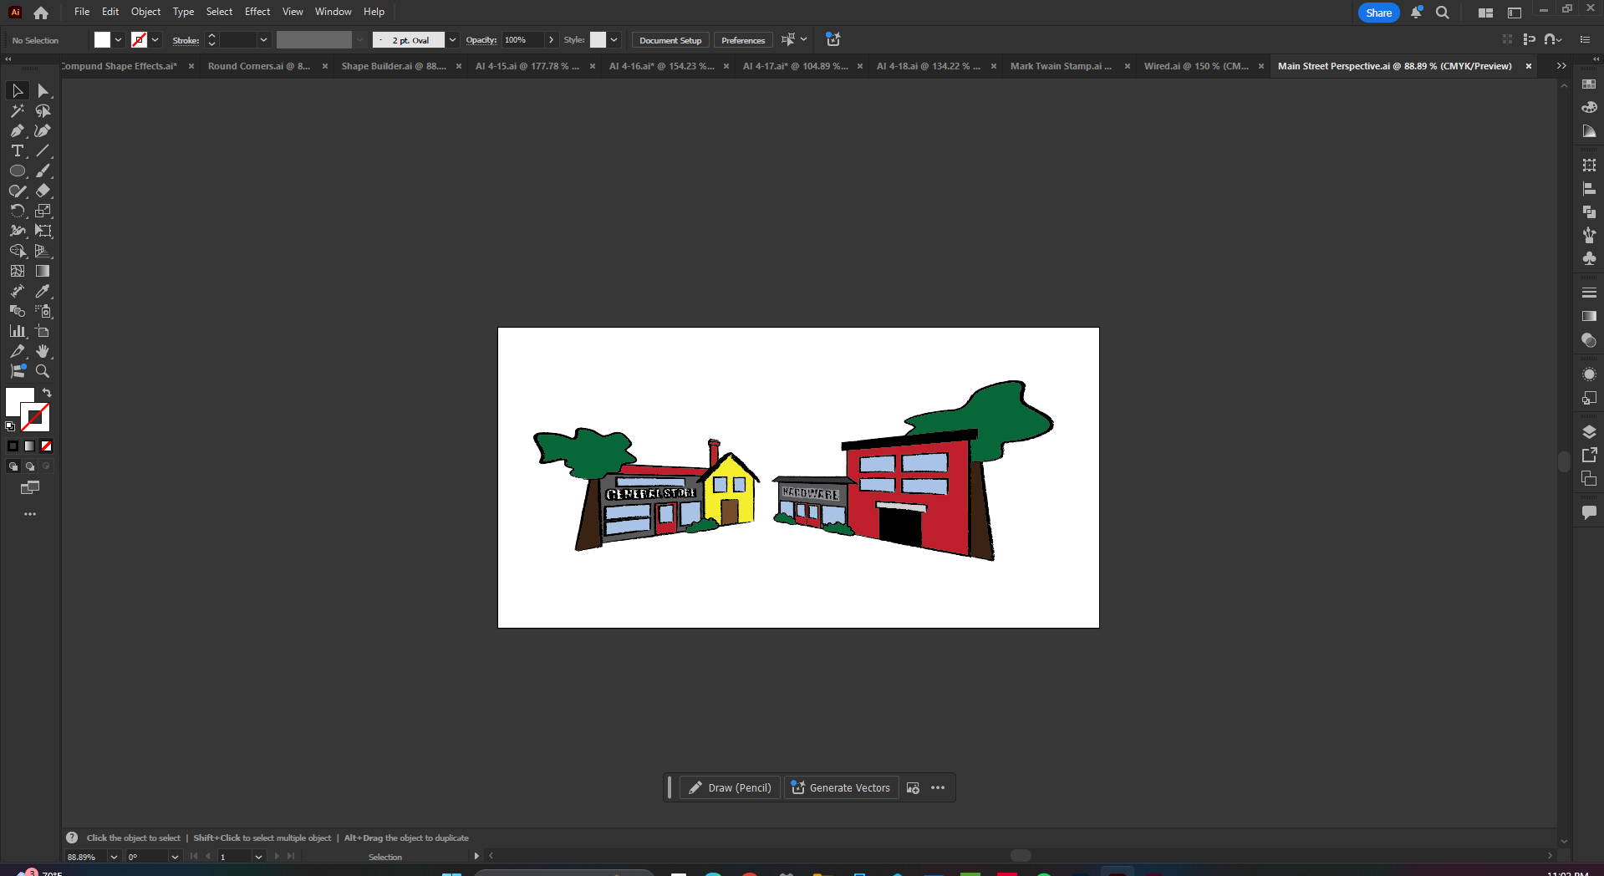Image resolution: width=1604 pixels, height=876 pixels.
Task: Expand the zoom percentage dropdown at bottom left
Action: pos(115,856)
